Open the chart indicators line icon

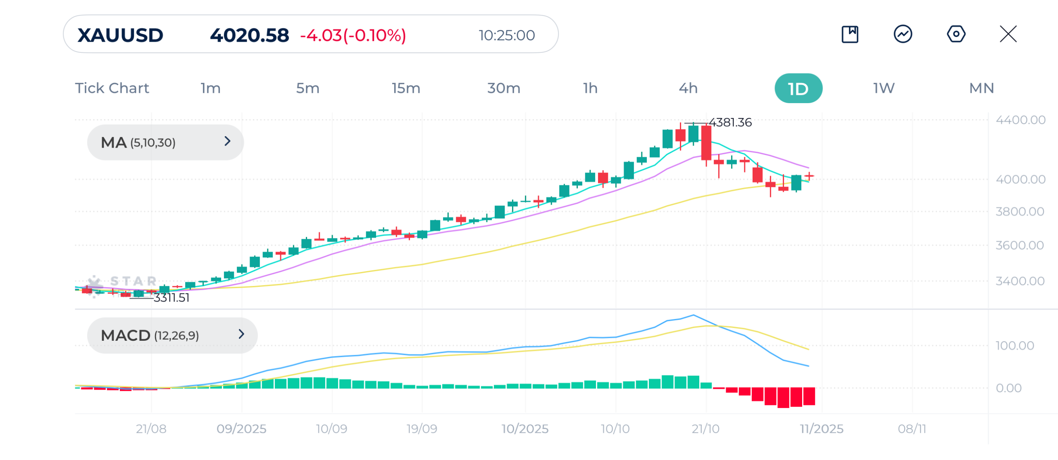[x=903, y=34]
